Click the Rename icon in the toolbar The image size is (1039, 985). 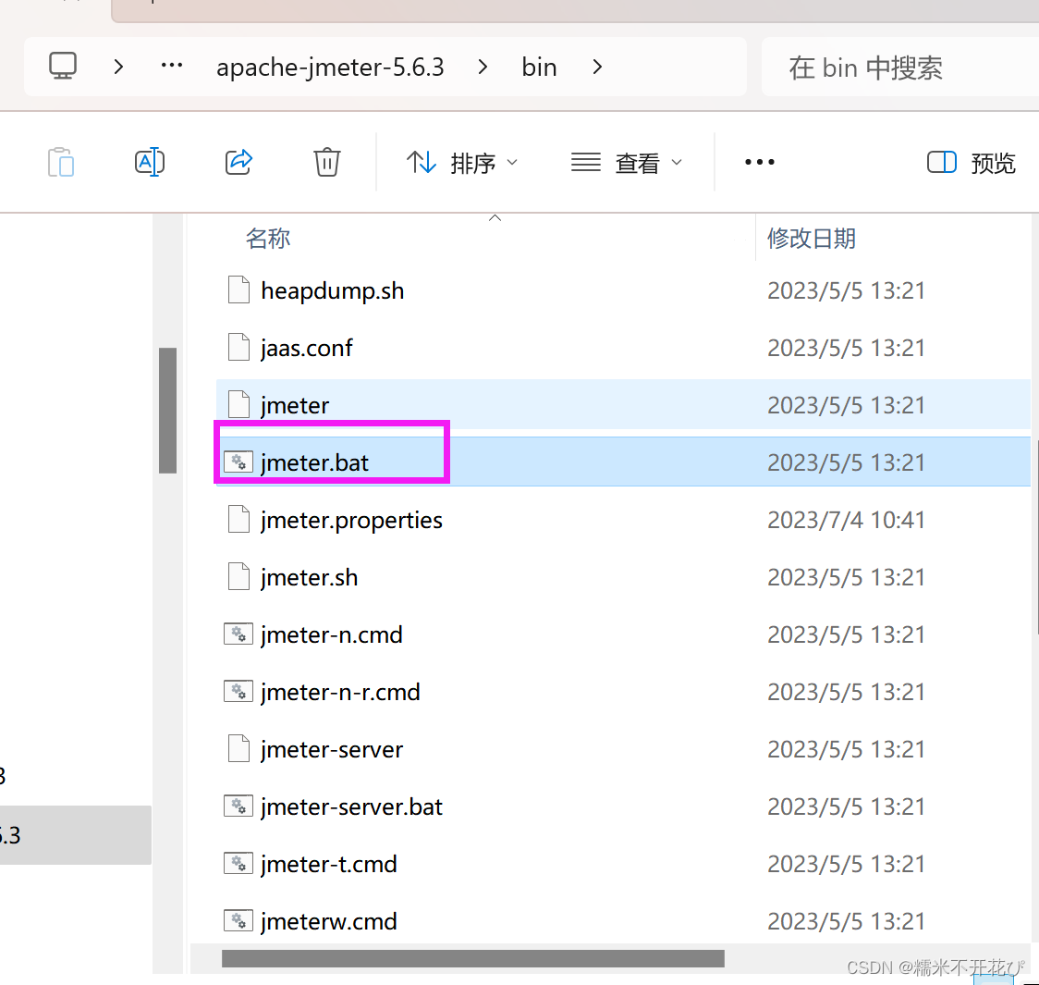(x=150, y=162)
